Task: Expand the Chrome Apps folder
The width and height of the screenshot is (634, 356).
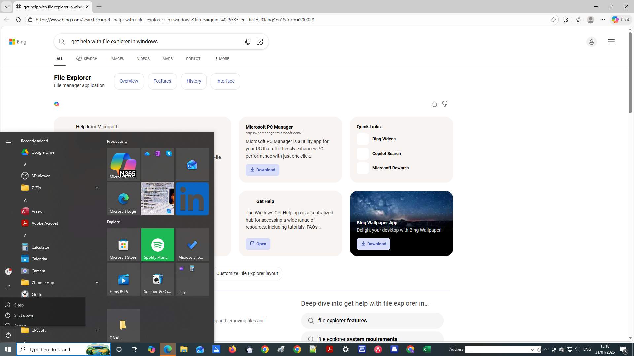Action: (x=97, y=282)
